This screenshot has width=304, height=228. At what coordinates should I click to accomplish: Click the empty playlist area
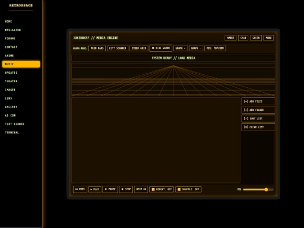tap(156, 140)
